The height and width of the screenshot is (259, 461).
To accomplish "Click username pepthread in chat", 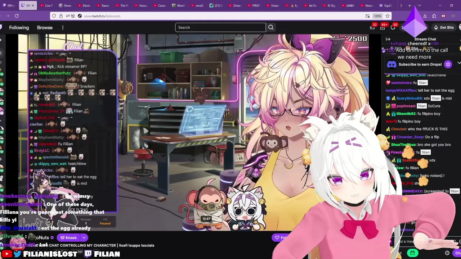I will [x=406, y=106].
